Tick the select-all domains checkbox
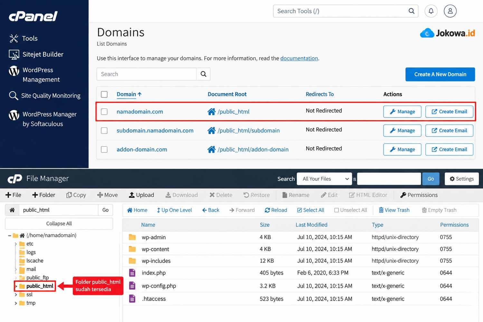The width and height of the screenshot is (483, 322). (x=104, y=94)
